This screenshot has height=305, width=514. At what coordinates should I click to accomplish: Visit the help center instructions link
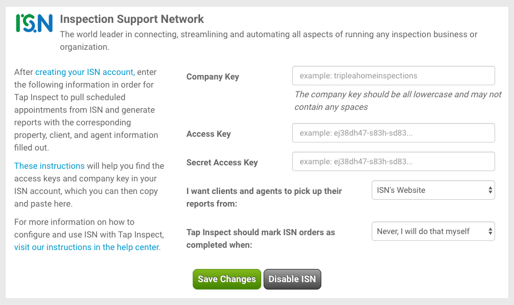point(87,247)
